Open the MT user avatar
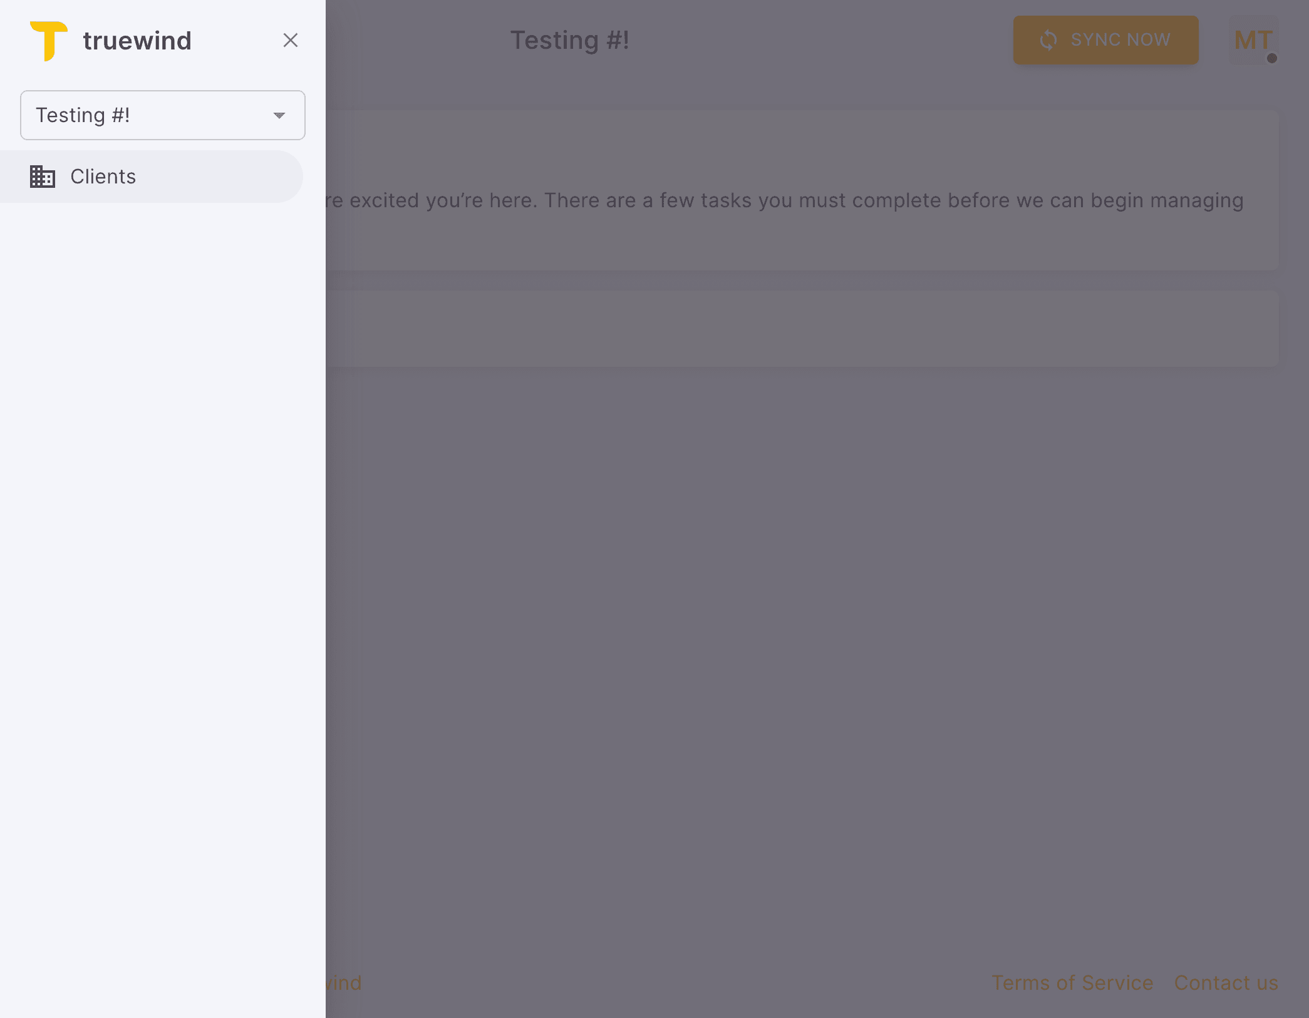The height and width of the screenshot is (1018, 1309). click(1253, 40)
